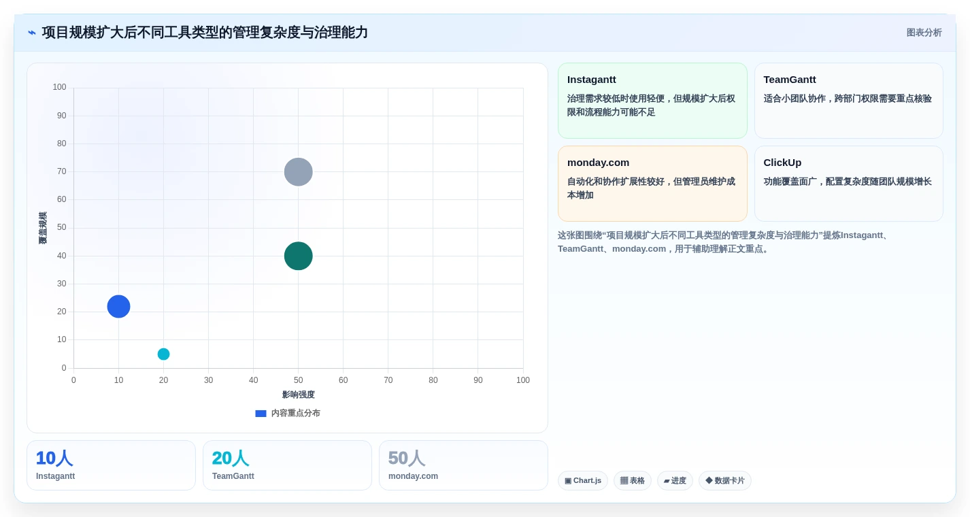The width and height of the screenshot is (970, 517).
Task: Click the text 功能覆盖面广，配置复杂度随团队规模增长
Action: [848, 182]
